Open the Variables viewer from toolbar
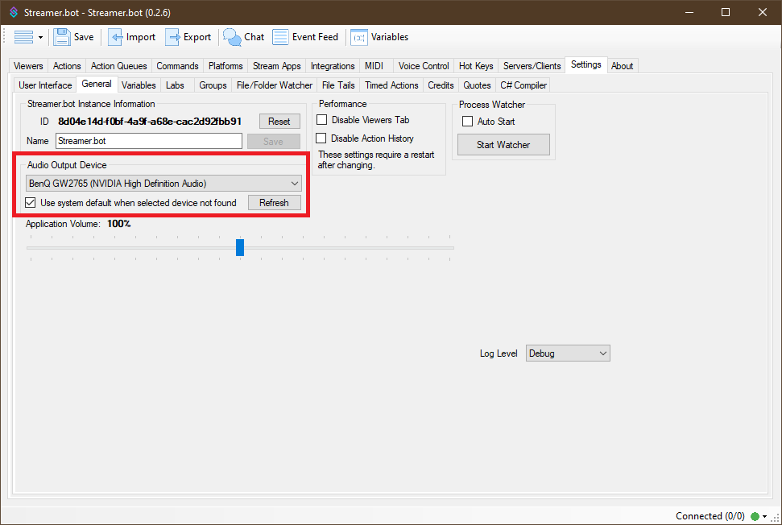 (x=379, y=37)
